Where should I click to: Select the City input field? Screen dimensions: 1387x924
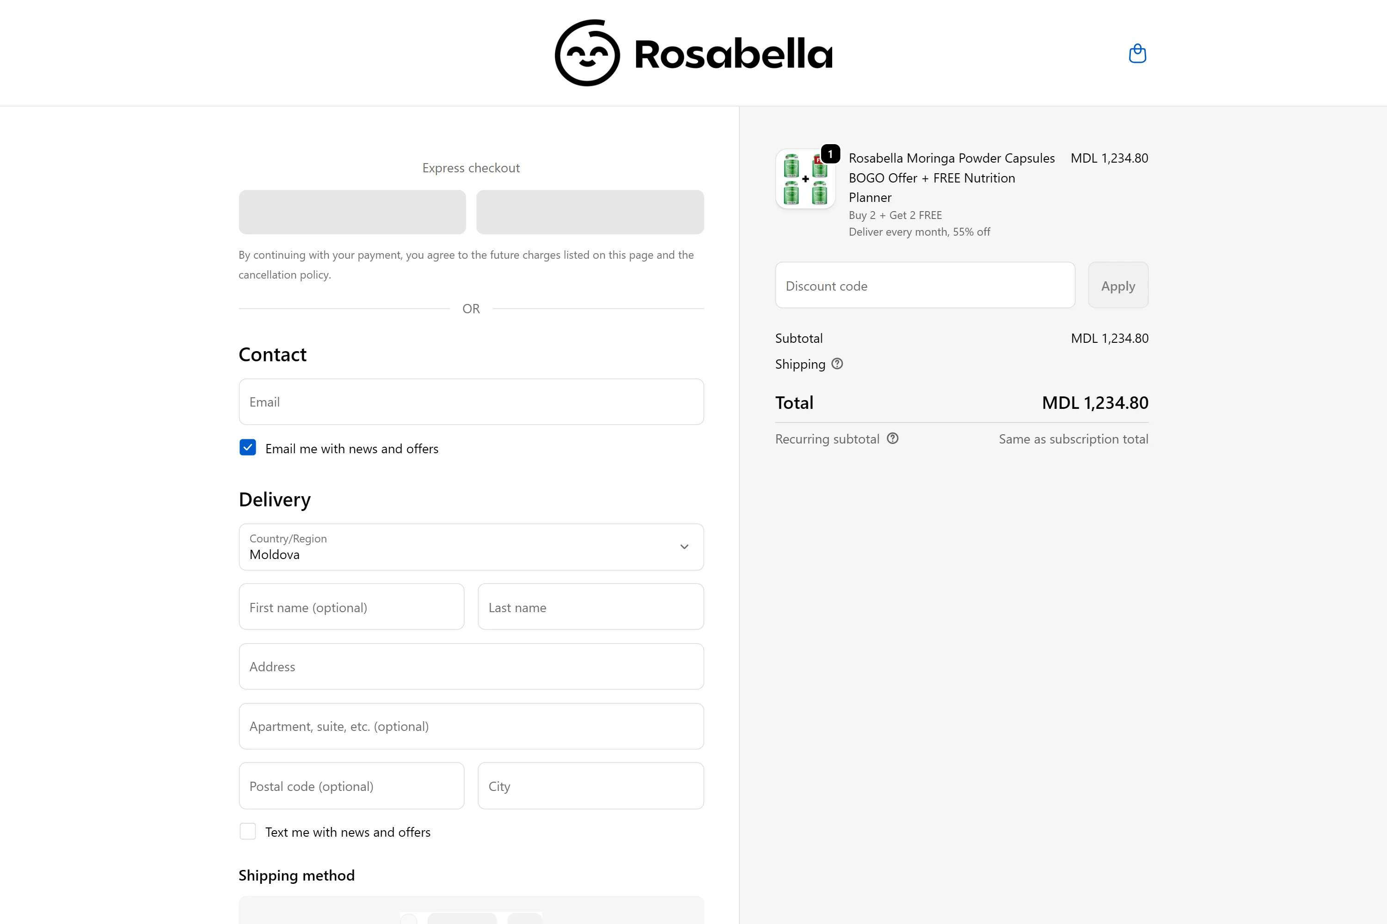coord(590,786)
